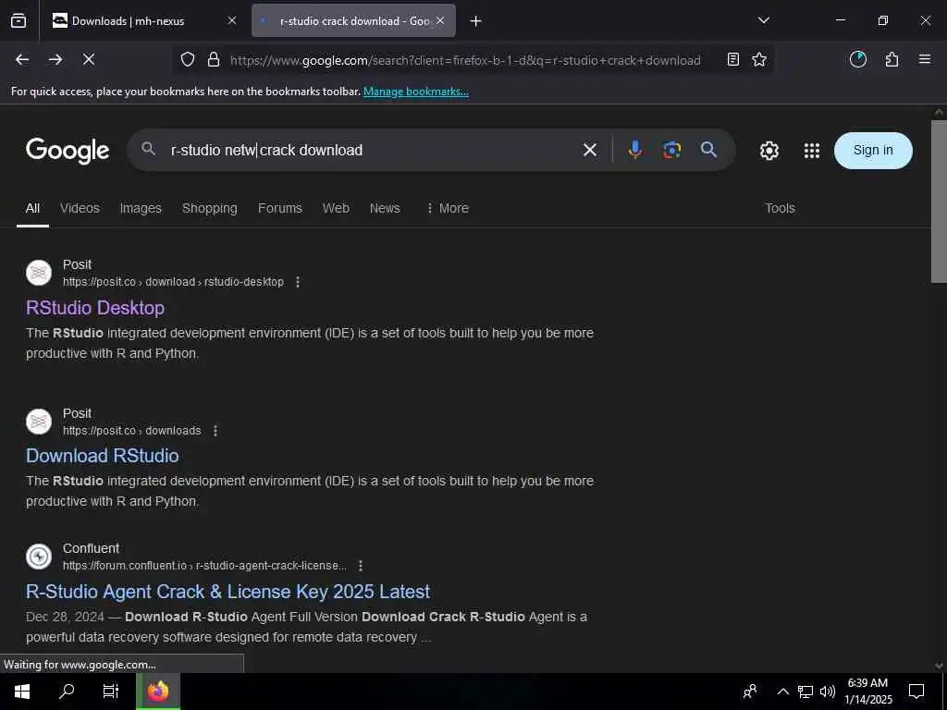Focus the URL address bar
The width and height of the screenshot is (947, 710).
465,60
